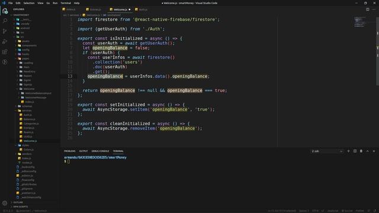The image size is (379, 213).
Task: Open the View menu
Action: [40, 3]
